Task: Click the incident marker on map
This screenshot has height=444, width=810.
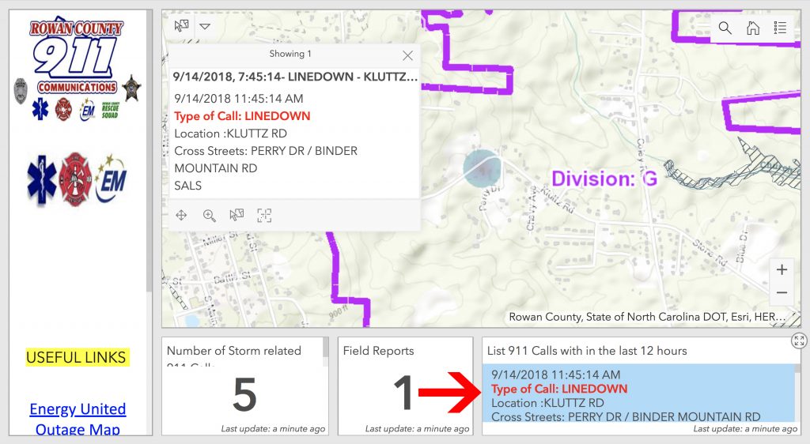Action: pyautogui.click(x=482, y=168)
